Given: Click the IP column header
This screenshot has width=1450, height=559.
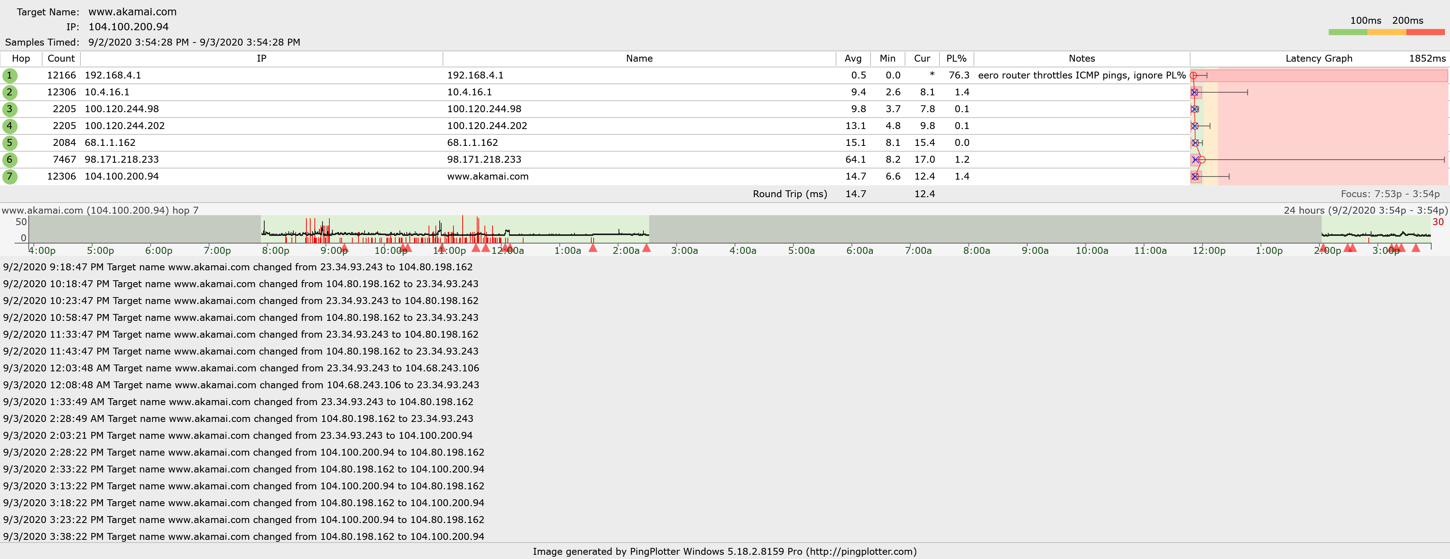Looking at the screenshot, I should [x=262, y=59].
